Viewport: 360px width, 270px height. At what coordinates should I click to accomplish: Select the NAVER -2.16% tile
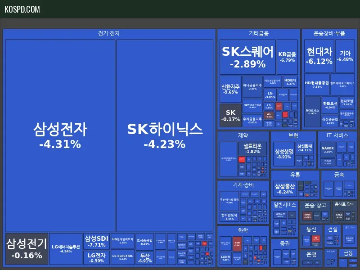tap(328, 150)
